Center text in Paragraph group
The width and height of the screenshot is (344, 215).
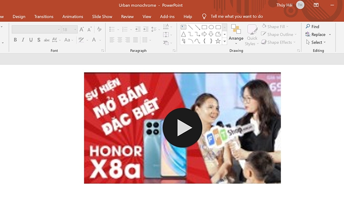tap(120, 40)
